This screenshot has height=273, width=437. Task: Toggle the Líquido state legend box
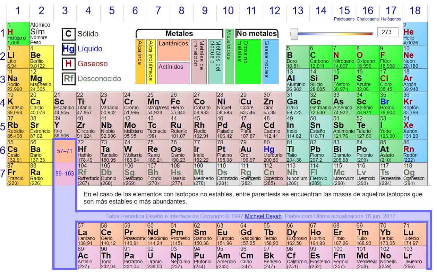(68, 49)
